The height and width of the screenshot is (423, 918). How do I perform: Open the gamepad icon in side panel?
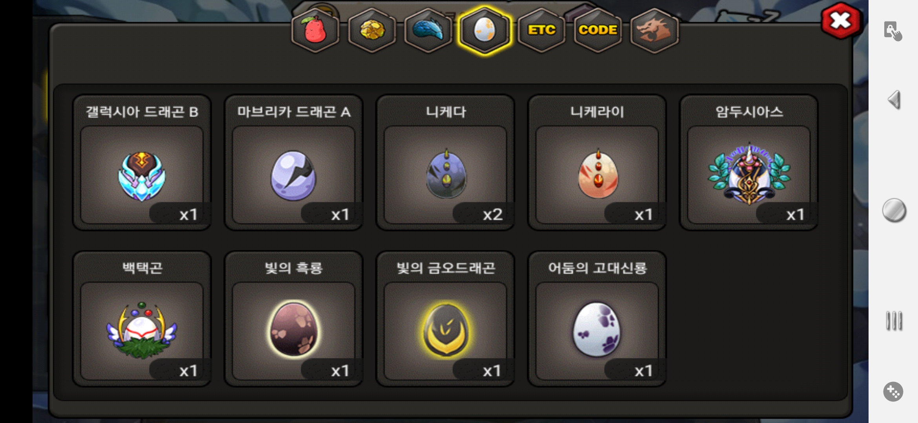tap(893, 391)
